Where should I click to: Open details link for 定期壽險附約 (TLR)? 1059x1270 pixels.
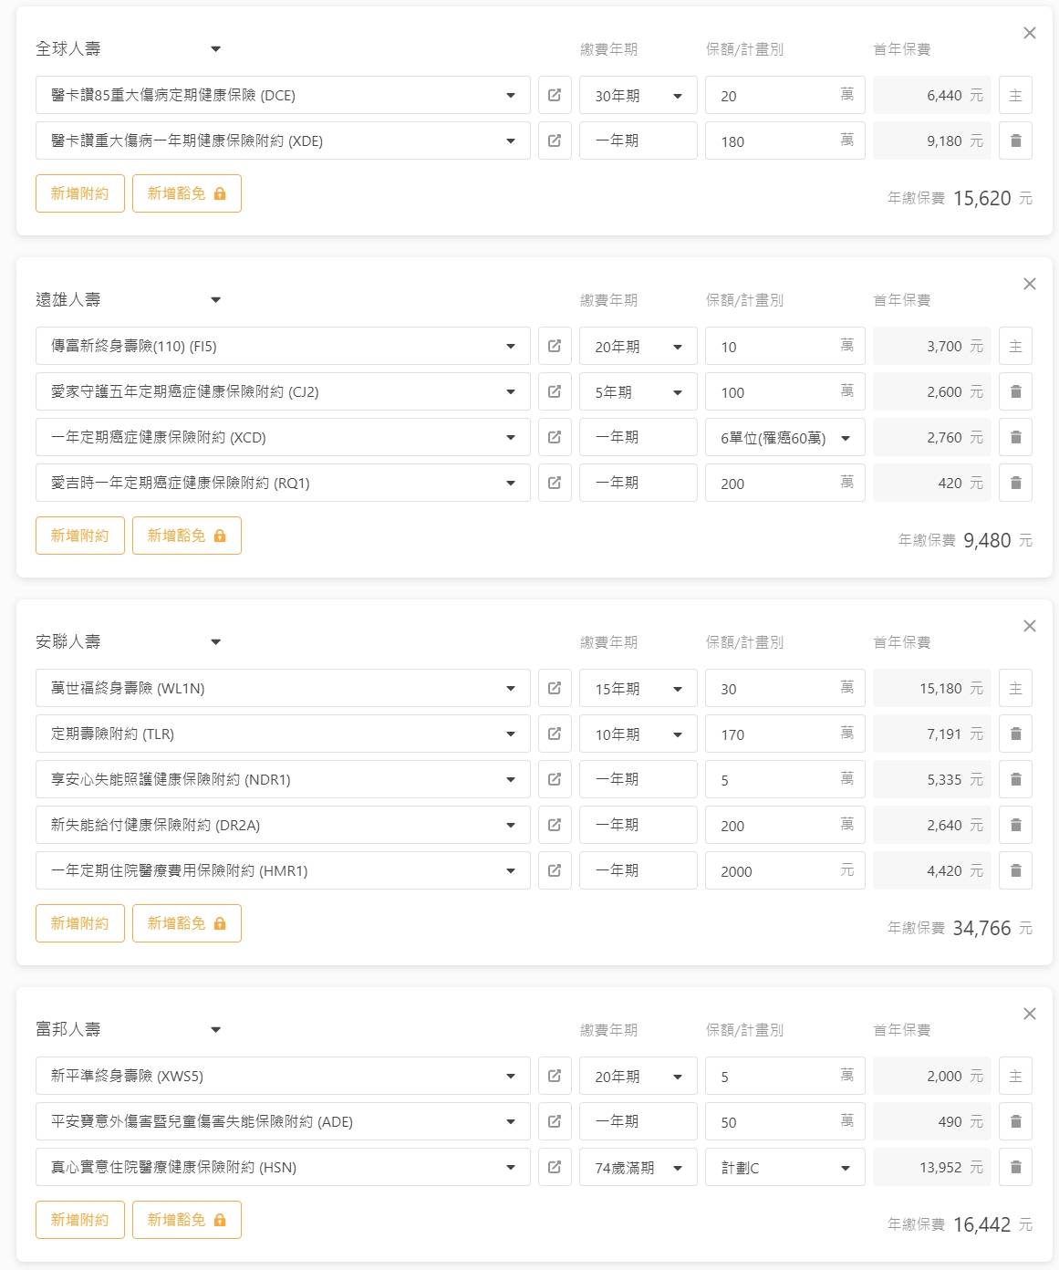(555, 734)
